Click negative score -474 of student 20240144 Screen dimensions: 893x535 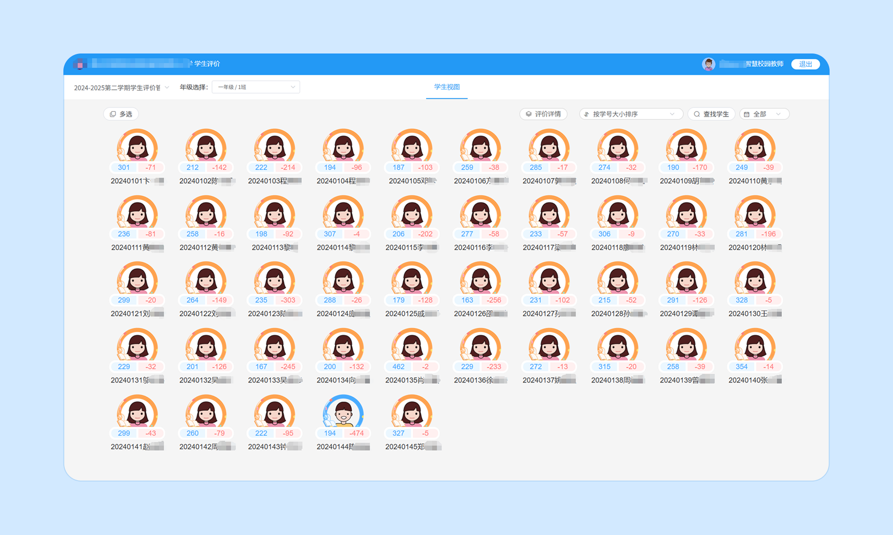[x=356, y=433]
